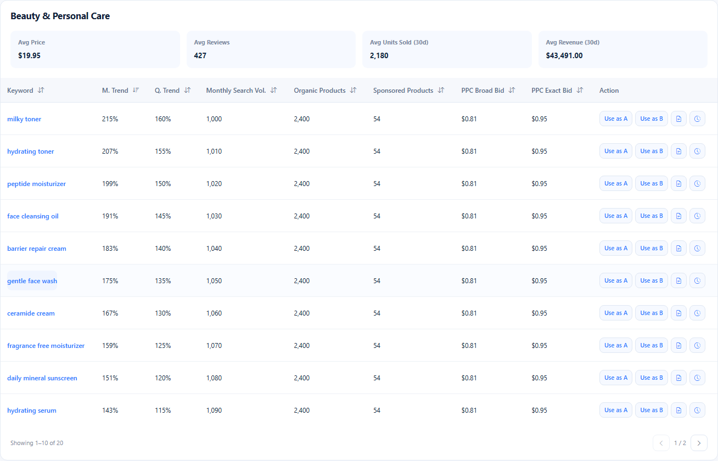Open clock icon for peptide moisturizer
The width and height of the screenshot is (718, 461).
697,183
